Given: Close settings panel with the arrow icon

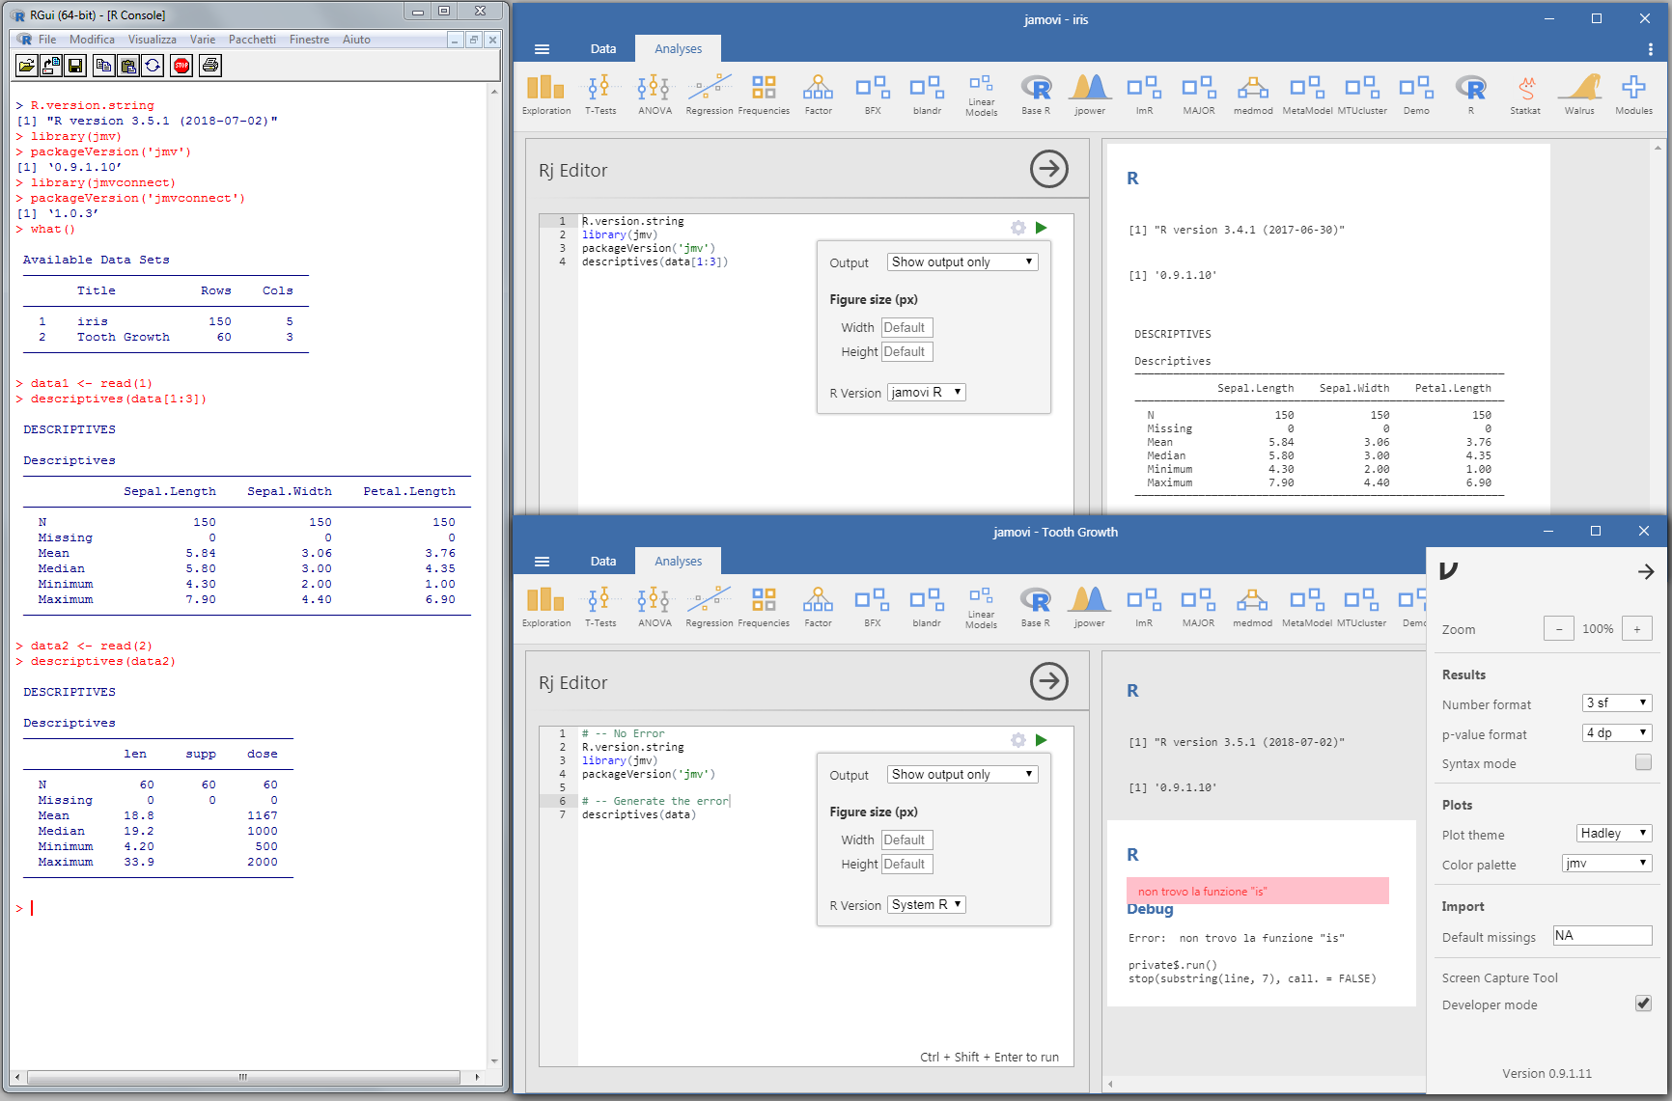Looking at the screenshot, I should point(1646,571).
